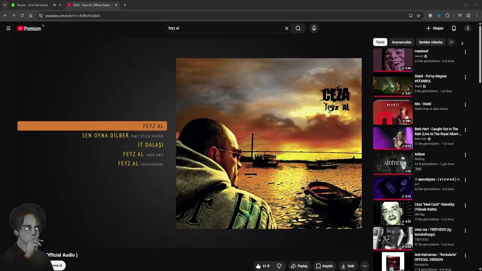
Task: Open the miss me TREFUEGO thumbnail
Action: [x=393, y=238]
